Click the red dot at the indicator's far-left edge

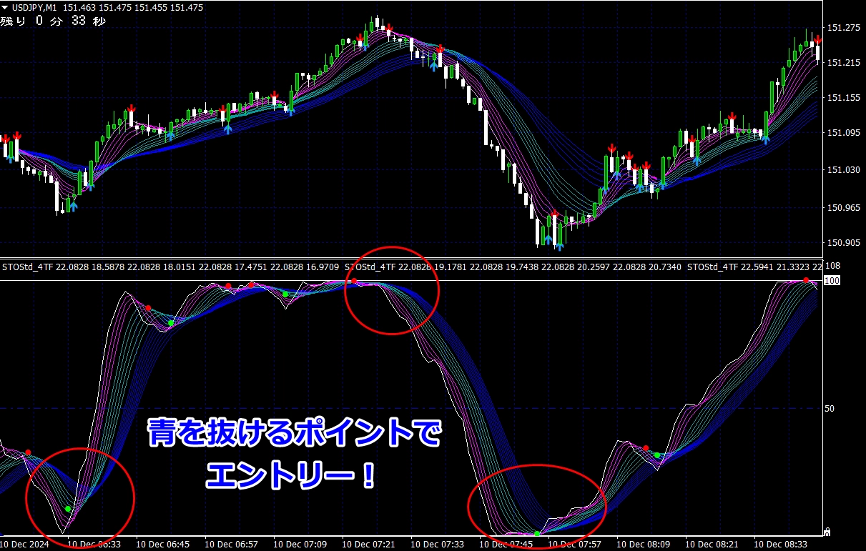[28, 452]
